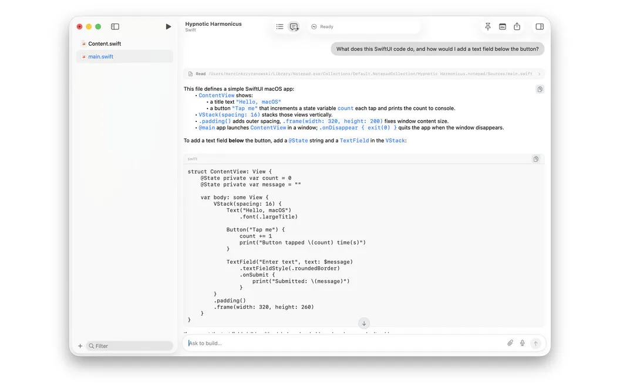Click ContentView code term in first bullet
Viewport: 620px width, 387px height.
coord(216,96)
